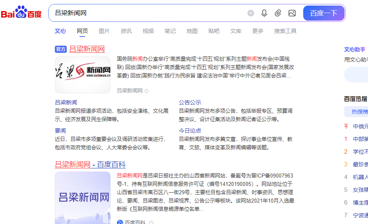Open hot search item 宁波通…

coord(360,215)
